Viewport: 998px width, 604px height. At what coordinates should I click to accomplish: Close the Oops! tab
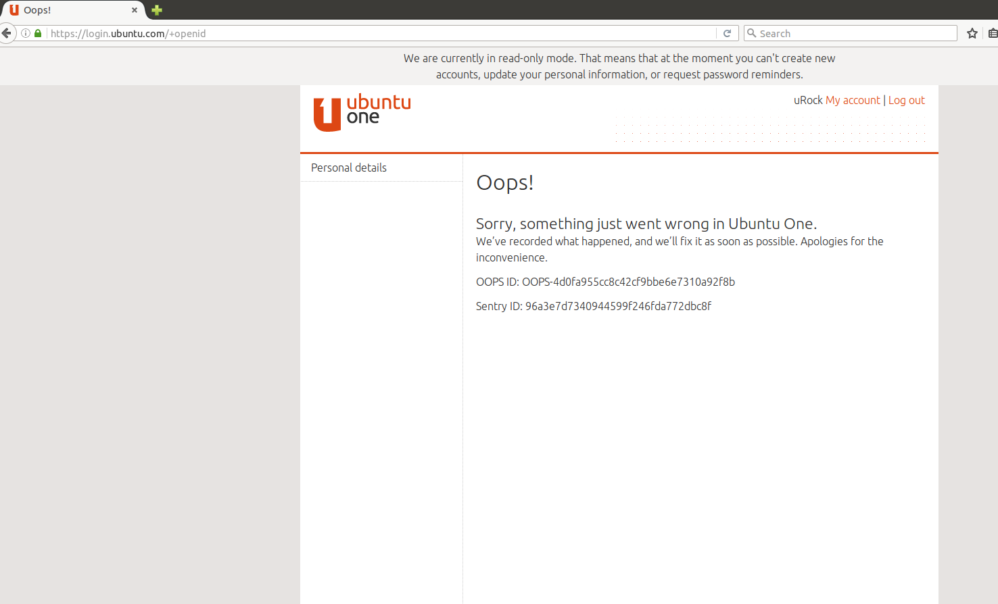pos(135,10)
